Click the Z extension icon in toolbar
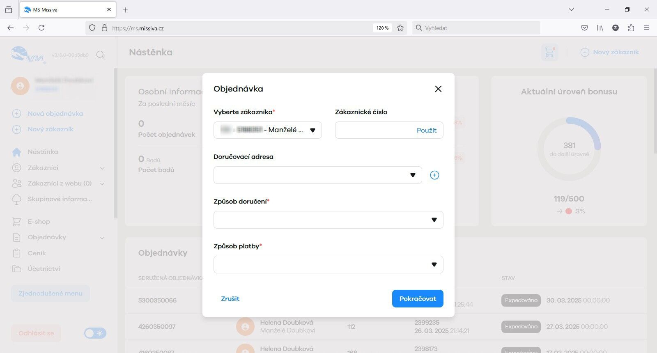Image resolution: width=657 pixels, height=353 pixels. (x=616, y=28)
